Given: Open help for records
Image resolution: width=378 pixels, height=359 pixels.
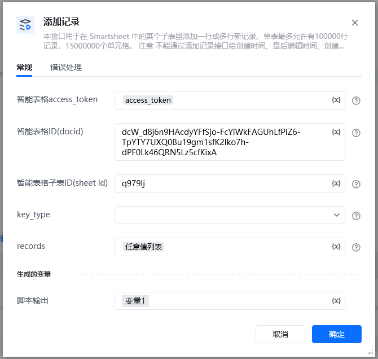Looking at the screenshot, I should [356, 247].
